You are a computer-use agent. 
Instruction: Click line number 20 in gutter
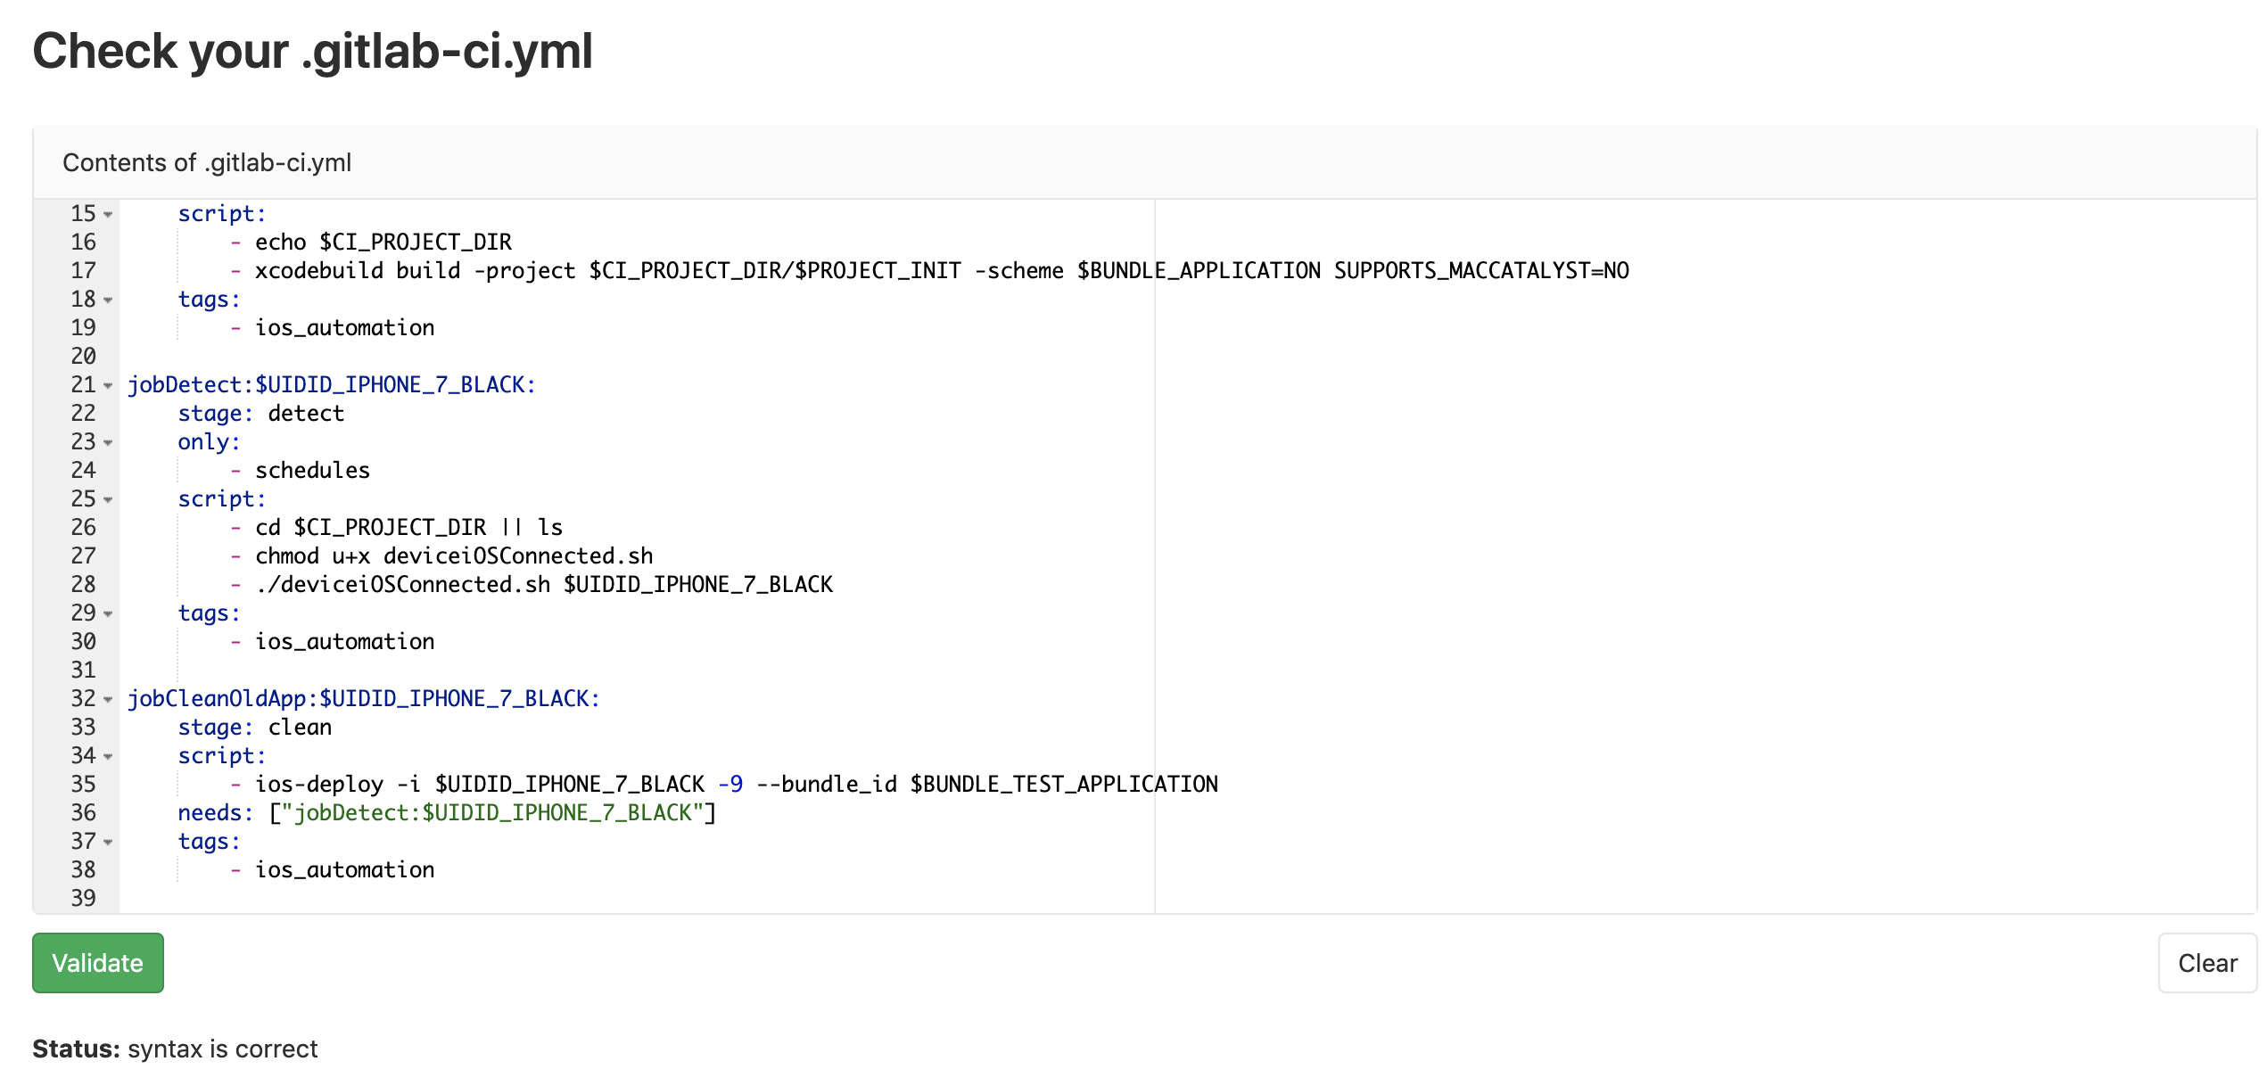click(83, 357)
